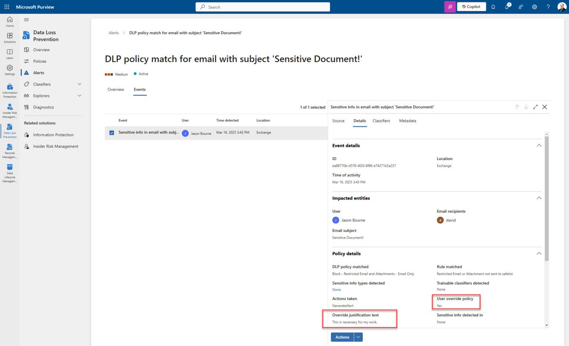Open Copilot in the top bar
This screenshot has height=346, width=569.
coord(471,6)
